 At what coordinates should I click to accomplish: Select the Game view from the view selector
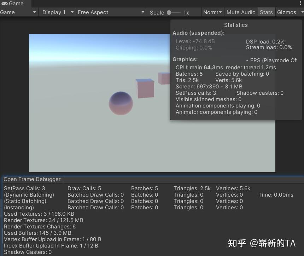click(18, 12)
